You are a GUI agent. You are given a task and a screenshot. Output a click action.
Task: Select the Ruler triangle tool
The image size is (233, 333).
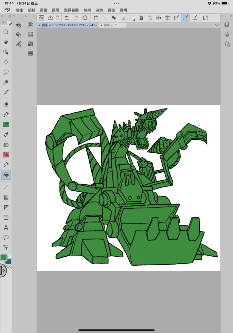(x=6, y=208)
